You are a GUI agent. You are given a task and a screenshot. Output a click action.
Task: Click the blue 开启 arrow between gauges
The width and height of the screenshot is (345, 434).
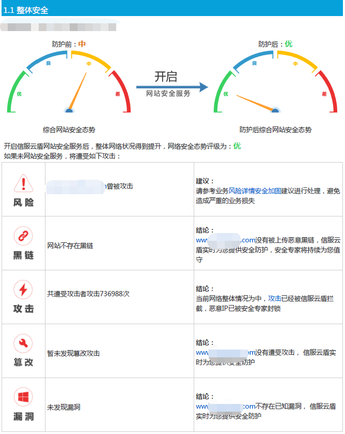tap(171, 87)
